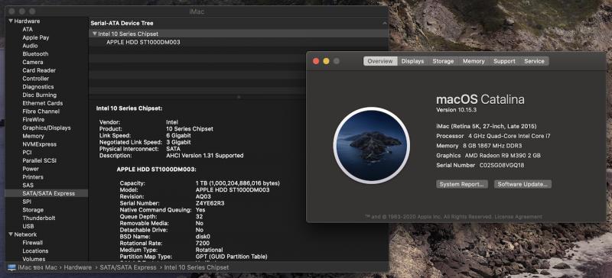Select APPLE HDD ST1000DM003 in device tree

click(x=143, y=42)
